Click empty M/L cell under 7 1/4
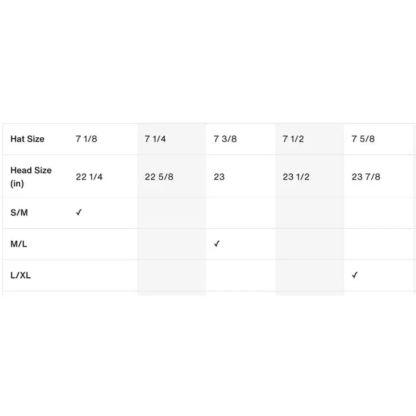This screenshot has width=416, height=416. point(172,244)
